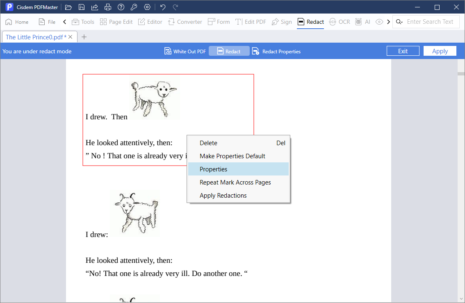The width and height of the screenshot is (465, 303).
Task: Choose White Out PDF tool
Action: coord(185,51)
